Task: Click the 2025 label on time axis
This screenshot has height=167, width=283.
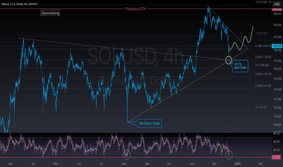Action: click(237, 164)
